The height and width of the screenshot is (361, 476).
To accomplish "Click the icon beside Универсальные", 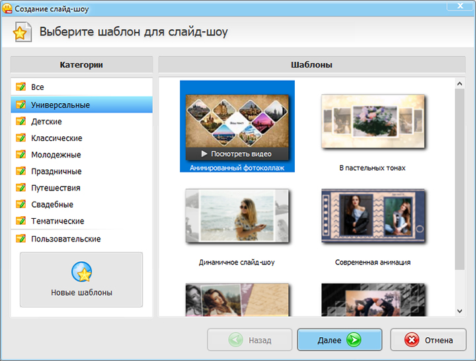I will (21, 104).
